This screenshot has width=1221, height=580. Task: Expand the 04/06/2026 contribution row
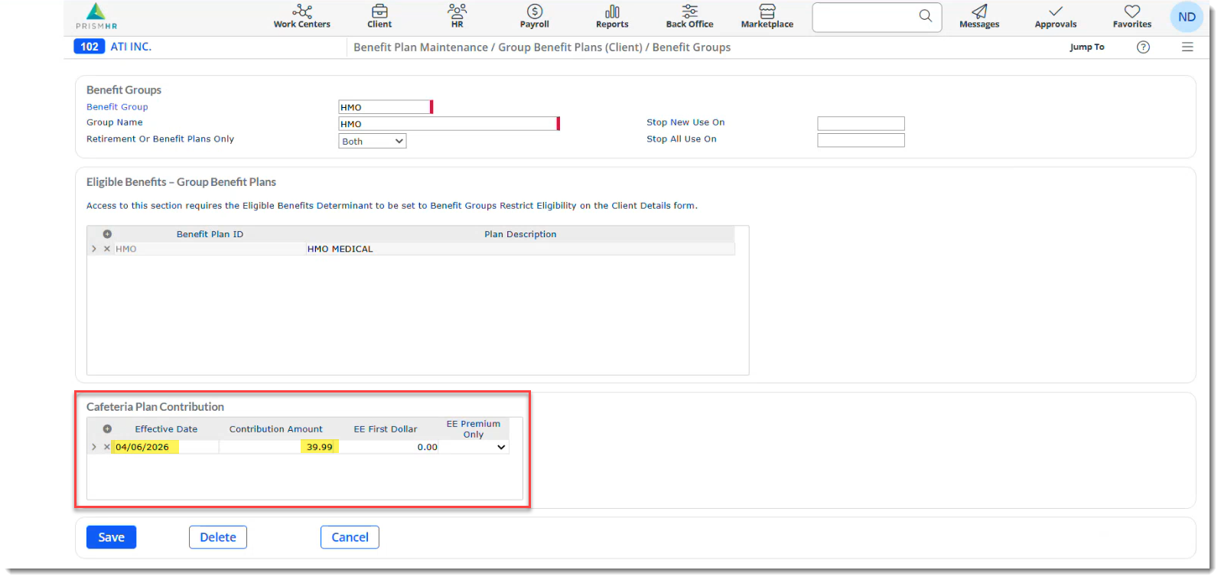click(94, 448)
